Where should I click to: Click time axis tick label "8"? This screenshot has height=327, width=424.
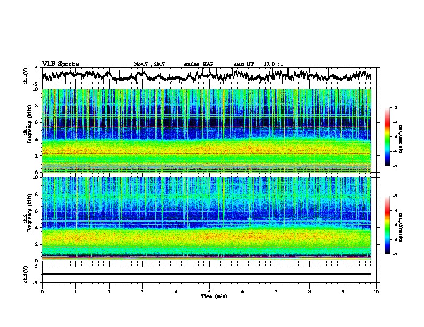pyautogui.click(x=309, y=292)
